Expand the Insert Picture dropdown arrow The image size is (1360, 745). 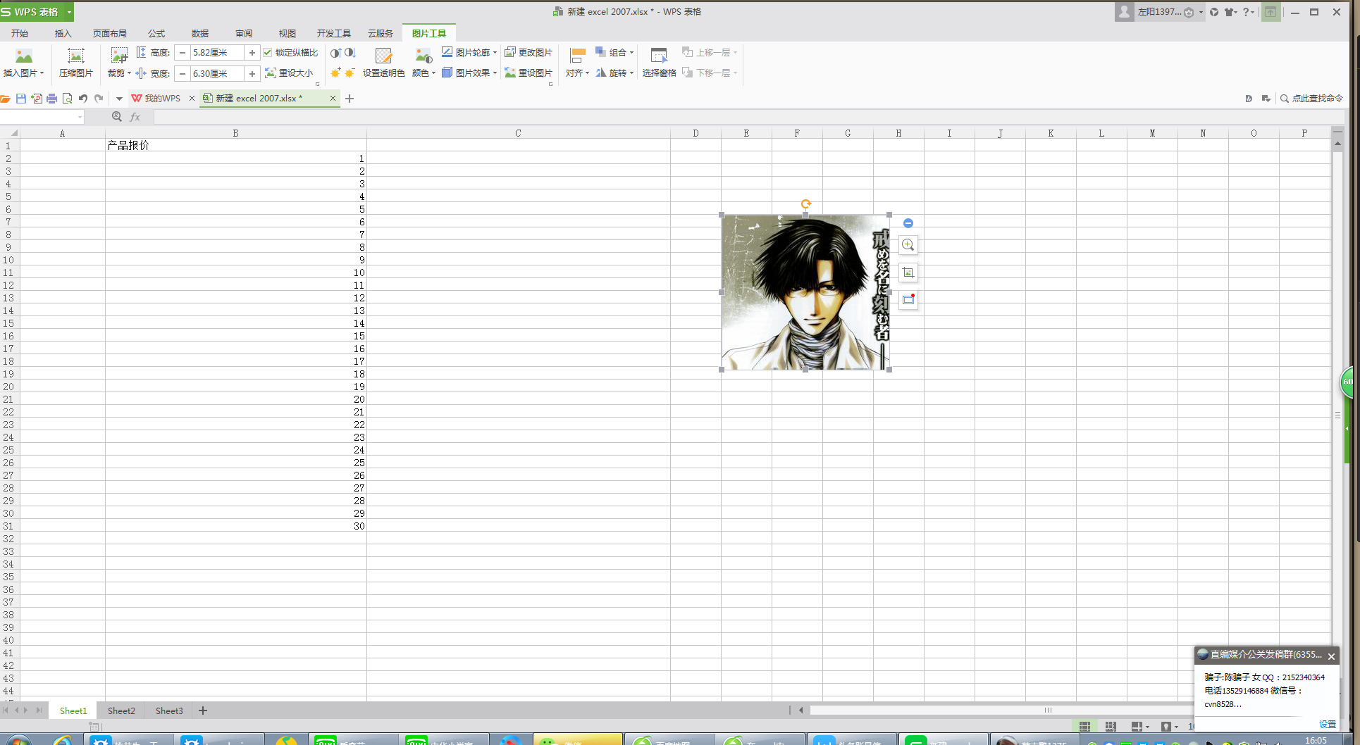point(42,73)
